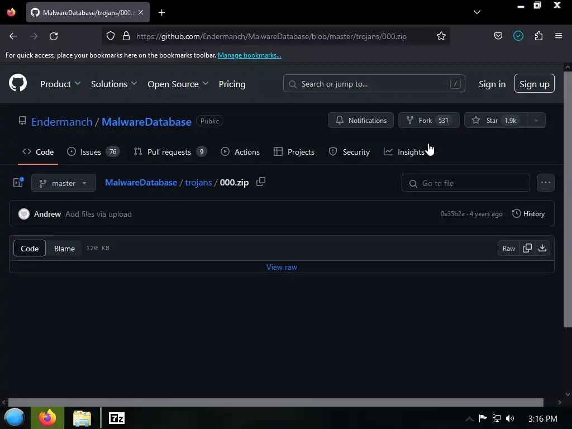Click the Go to file field

point(465,183)
